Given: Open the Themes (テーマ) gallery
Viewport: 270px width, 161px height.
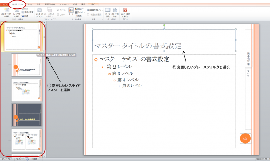Looking at the screenshot, I should coord(71,12).
